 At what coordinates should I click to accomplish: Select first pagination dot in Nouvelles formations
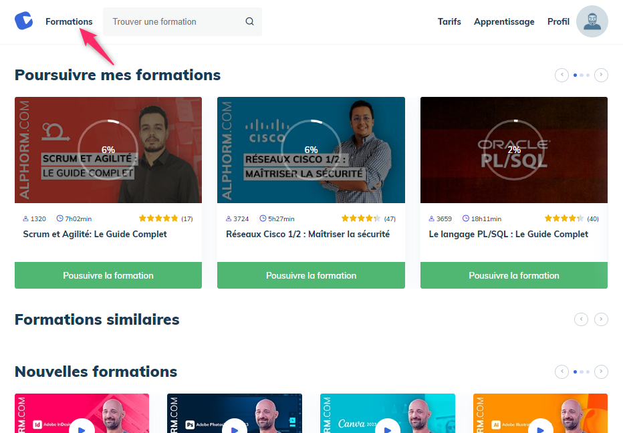click(x=576, y=372)
